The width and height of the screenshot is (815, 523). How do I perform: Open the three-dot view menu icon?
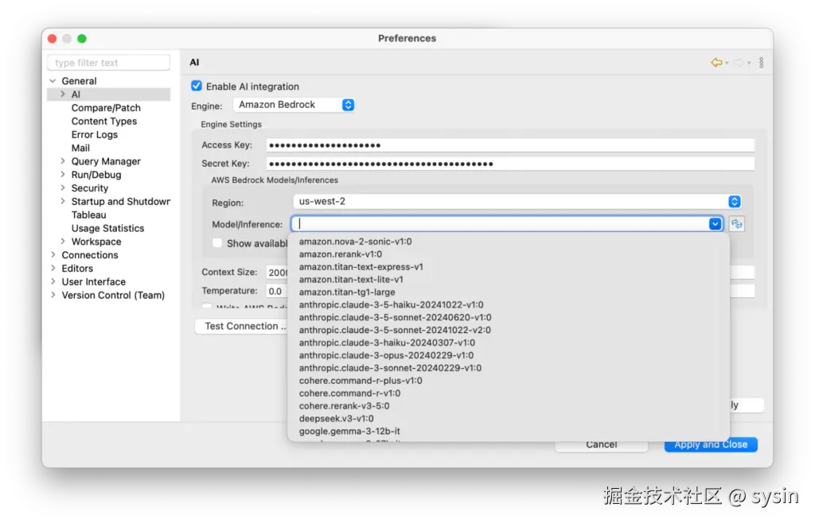762,63
